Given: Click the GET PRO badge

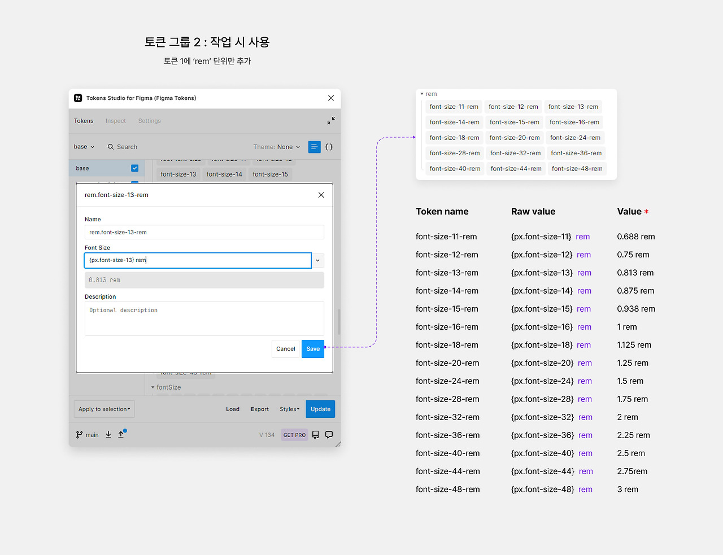Looking at the screenshot, I should (x=294, y=435).
